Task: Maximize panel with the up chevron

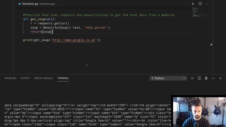Action: [213, 78]
